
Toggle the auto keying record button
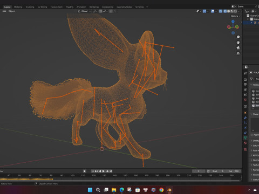pyautogui.click(x=85, y=171)
